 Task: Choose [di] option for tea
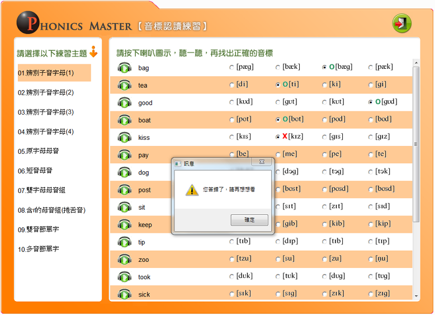tap(231, 84)
